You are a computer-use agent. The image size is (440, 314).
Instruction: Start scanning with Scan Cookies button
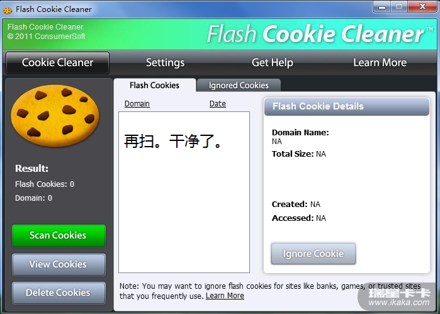coord(59,235)
